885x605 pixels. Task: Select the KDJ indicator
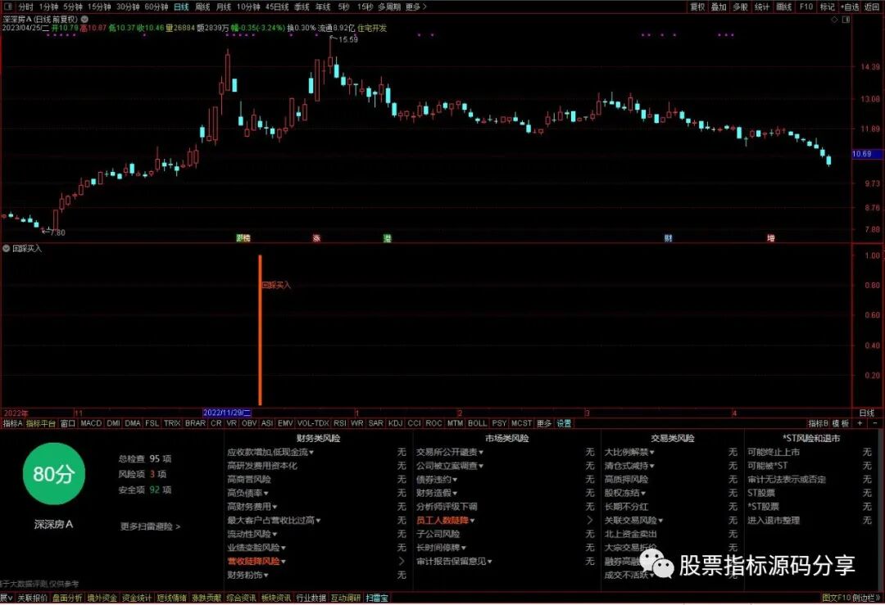[x=396, y=423]
